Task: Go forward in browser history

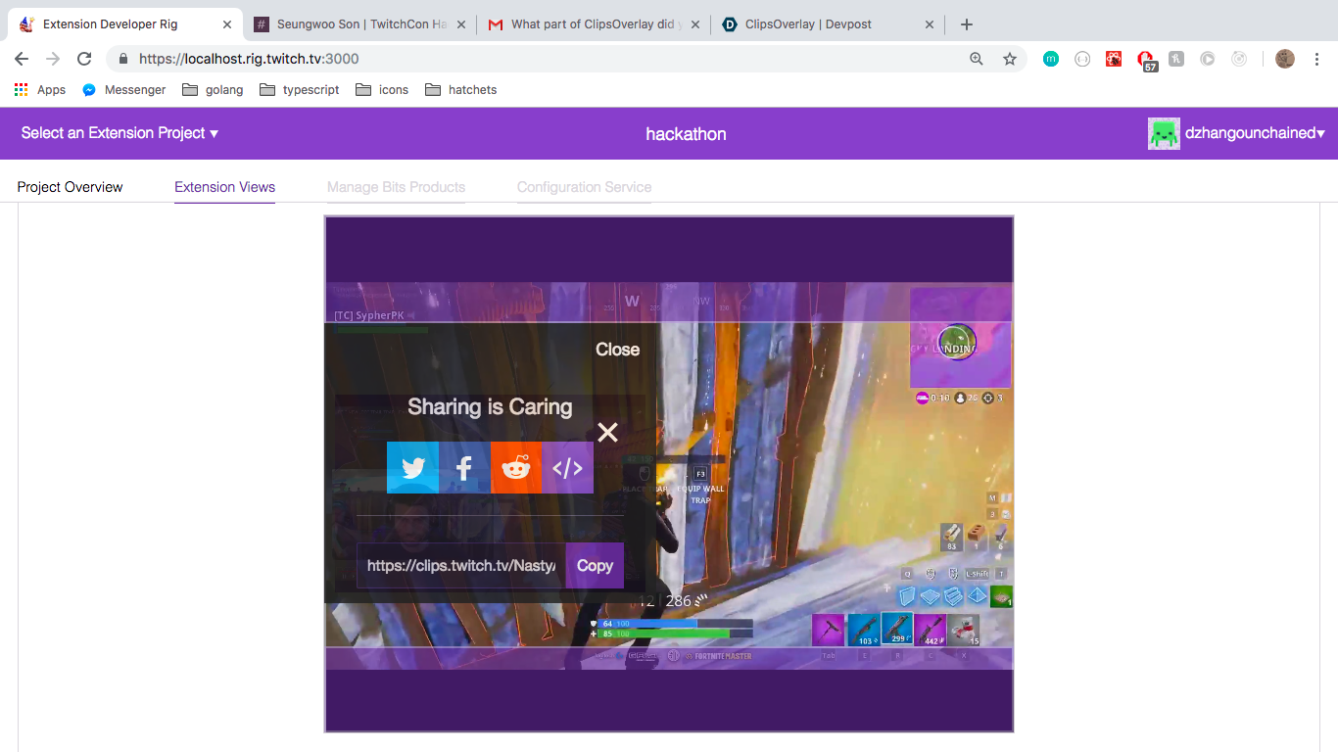Action: point(53,59)
